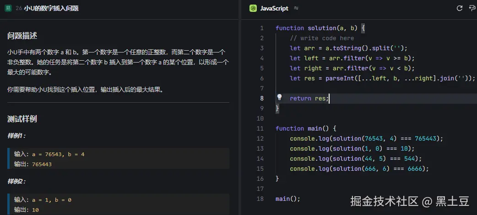Click the problem number 26
This screenshot has height=215, width=477.
pos(18,9)
